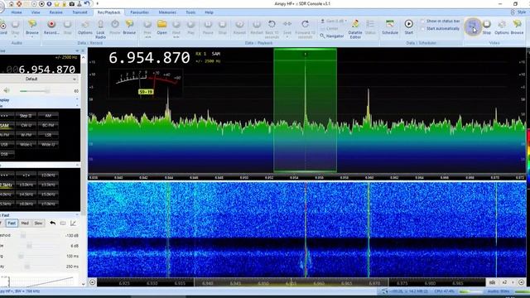Click the AGC reset back arrow icon
The height and width of the screenshot is (298, 530).
click(53, 223)
